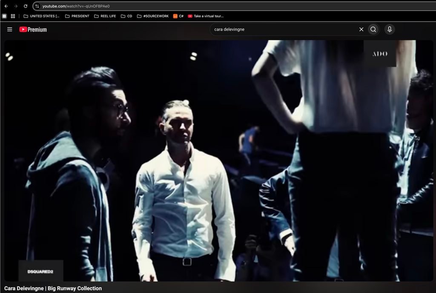The width and height of the screenshot is (436, 293).
Task: Open the CD bookmark folder
Action: [126, 16]
